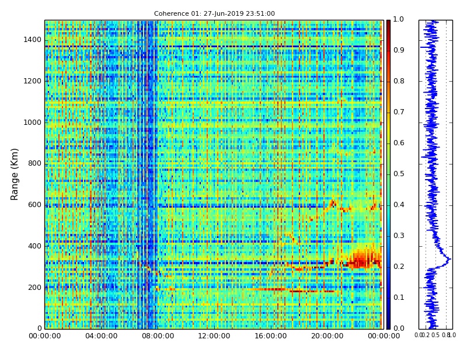467x350 pixels.
Task: Click the 1.0 colorbar tick label
Action: tap(399, 19)
